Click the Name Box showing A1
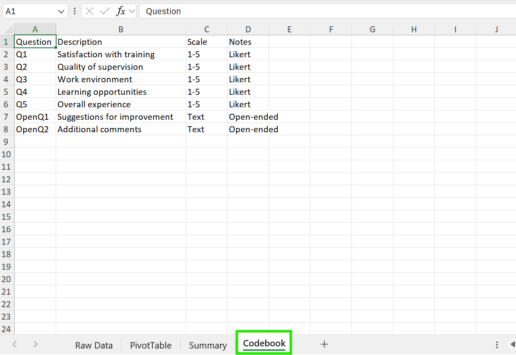 30,11
